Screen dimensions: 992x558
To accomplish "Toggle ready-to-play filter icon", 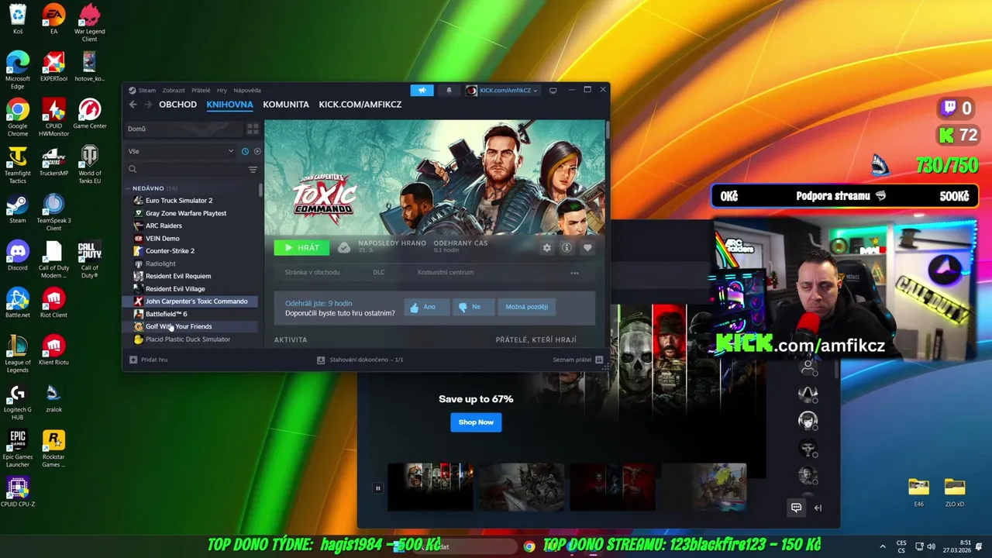I will click(257, 151).
